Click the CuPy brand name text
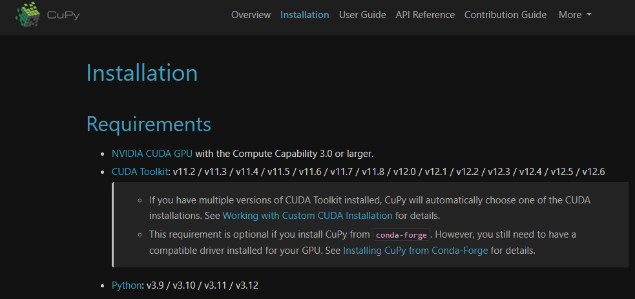 [x=63, y=15]
